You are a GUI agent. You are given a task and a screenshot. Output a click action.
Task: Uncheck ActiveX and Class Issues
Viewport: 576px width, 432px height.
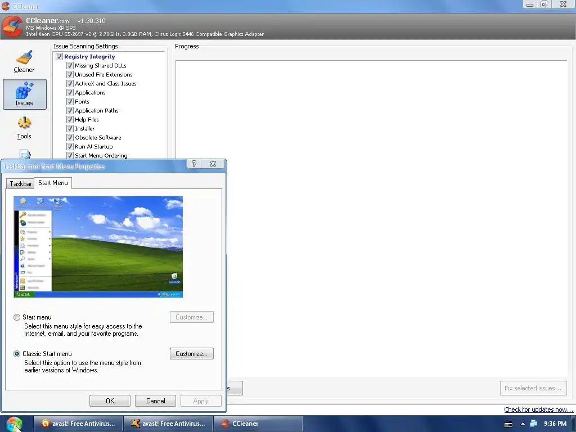70,83
